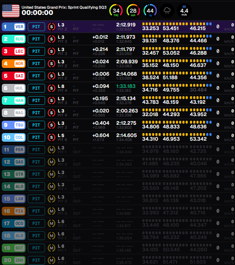Select the position 6 HUL driver tag
This screenshot has height=265, width=235.
tap(14, 88)
